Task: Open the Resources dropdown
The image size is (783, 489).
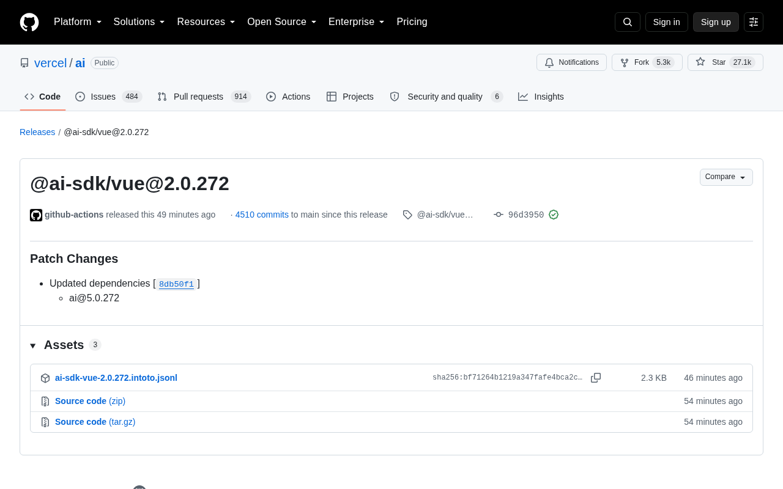Action: pos(206,22)
